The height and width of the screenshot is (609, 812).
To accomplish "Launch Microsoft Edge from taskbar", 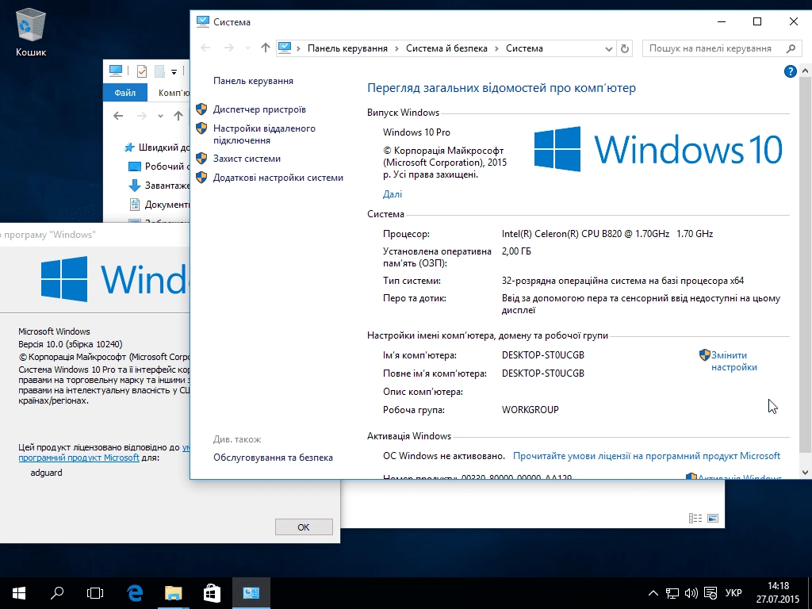I will 135,593.
